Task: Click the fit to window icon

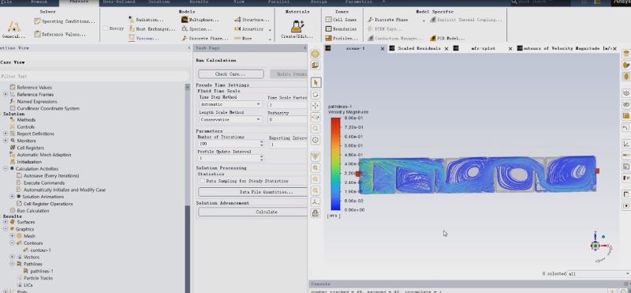Action: 315,156
